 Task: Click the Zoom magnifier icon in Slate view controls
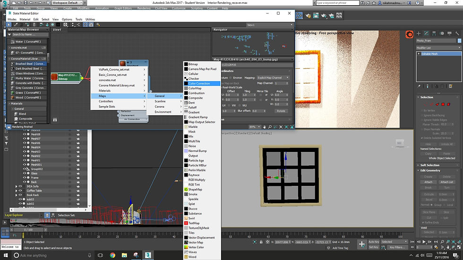pyautogui.click(x=270, y=127)
